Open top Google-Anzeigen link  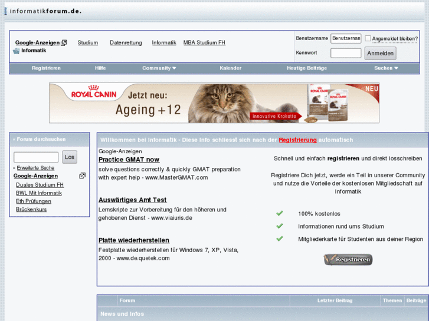[x=38, y=42]
